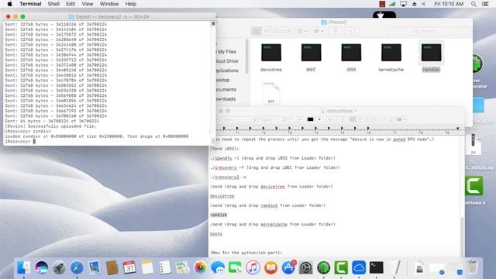This screenshot has height=279, width=496.
Task: Open Messages from the Dock
Action: coord(218,267)
